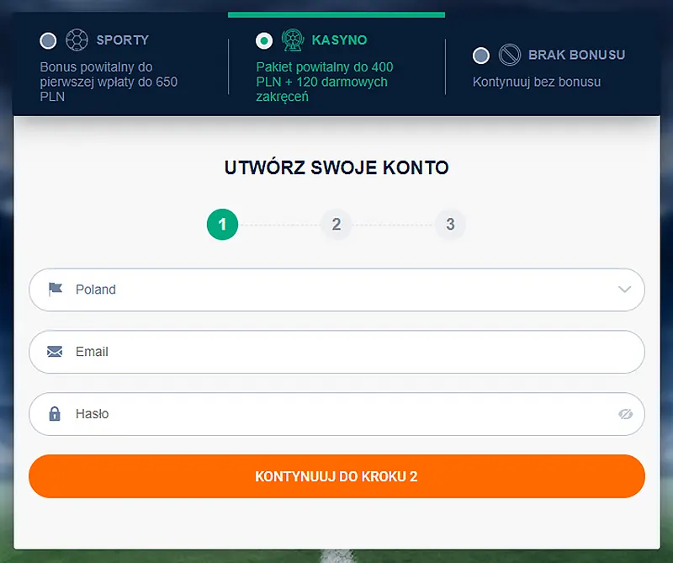Click step 1 indicator circle
This screenshot has height=563, width=673.
222,224
